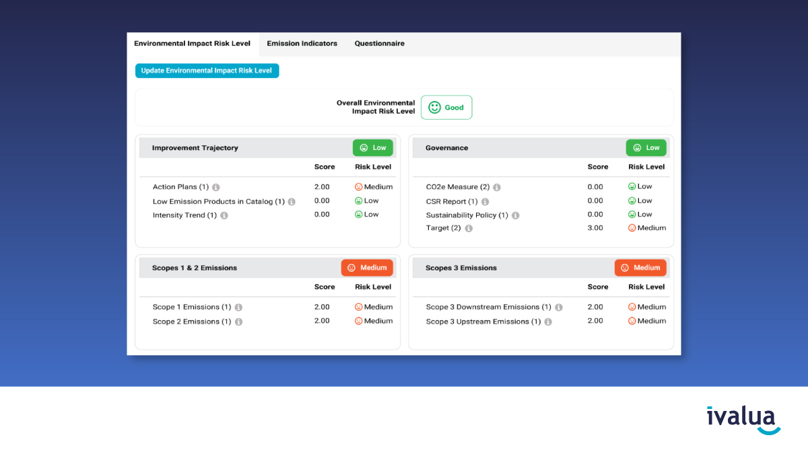808x454 pixels.
Task: Open info icon for CO2e Measure
Action: (x=496, y=188)
